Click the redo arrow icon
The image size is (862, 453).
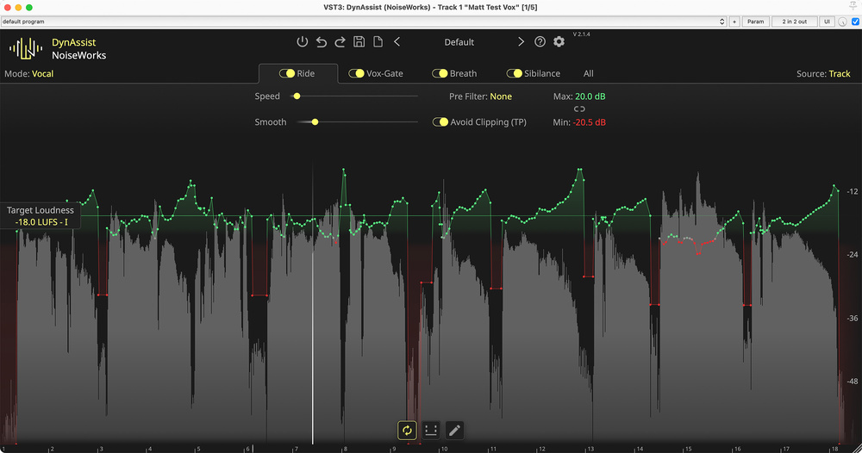(340, 42)
